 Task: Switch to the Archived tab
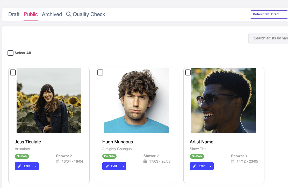52,14
